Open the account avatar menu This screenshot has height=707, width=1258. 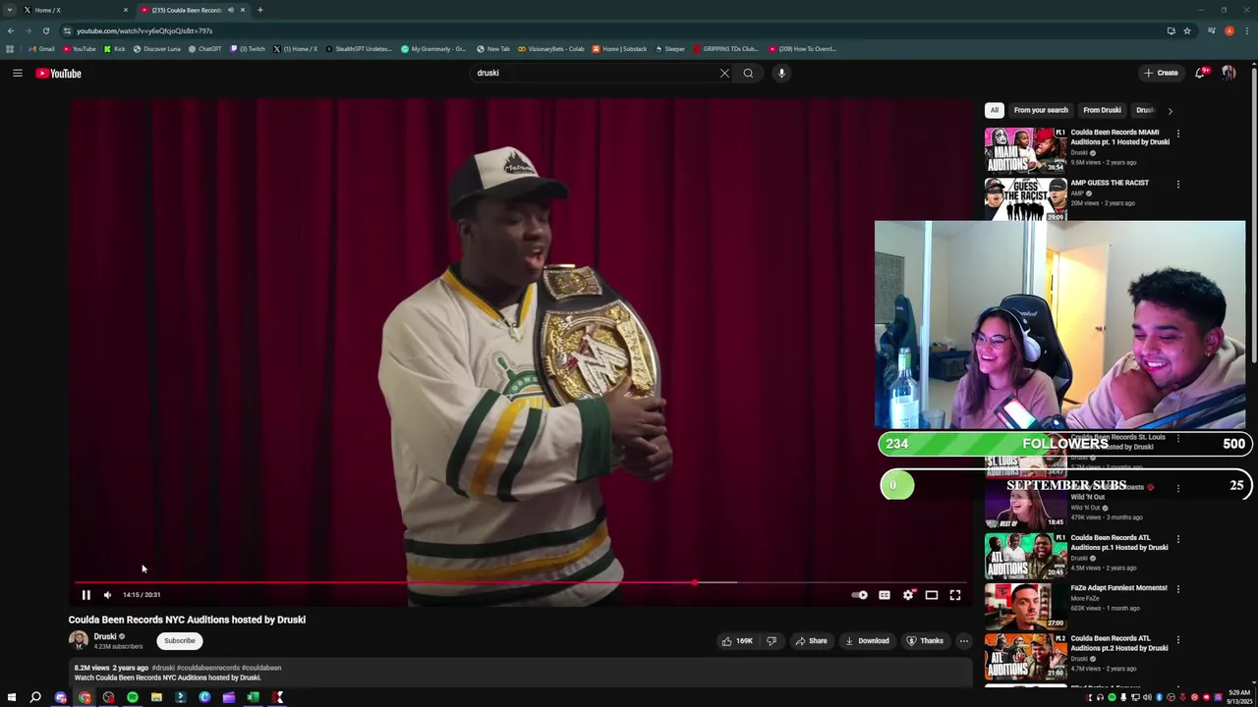(x=1229, y=73)
